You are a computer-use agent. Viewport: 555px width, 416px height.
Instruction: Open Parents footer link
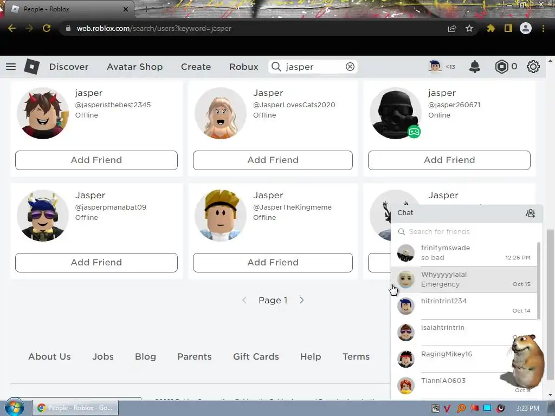point(195,356)
